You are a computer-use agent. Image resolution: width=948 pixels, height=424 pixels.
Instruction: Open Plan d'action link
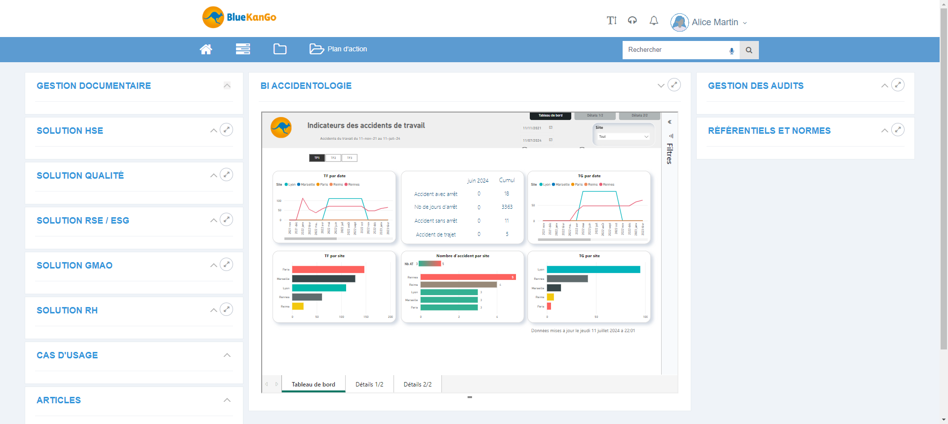tap(338, 49)
